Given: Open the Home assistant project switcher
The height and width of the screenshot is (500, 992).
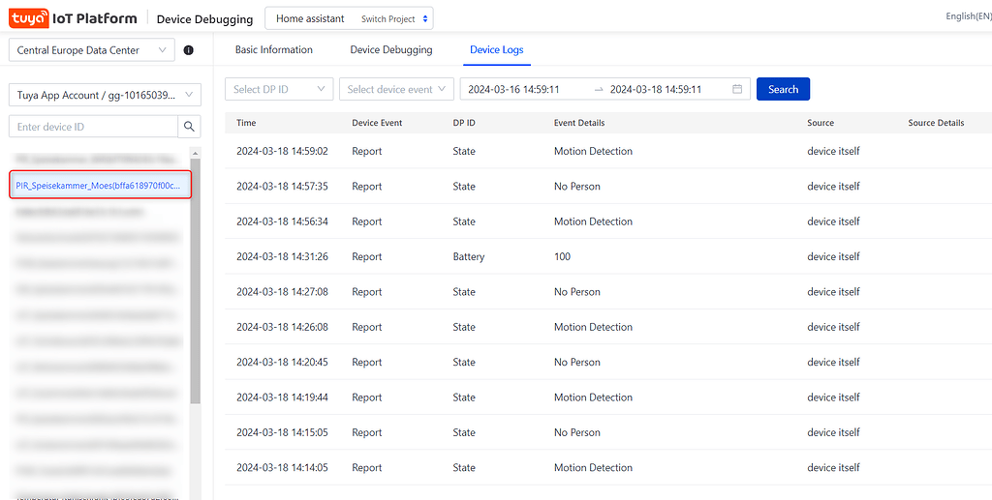Looking at the screenshot, I should 349,19.
